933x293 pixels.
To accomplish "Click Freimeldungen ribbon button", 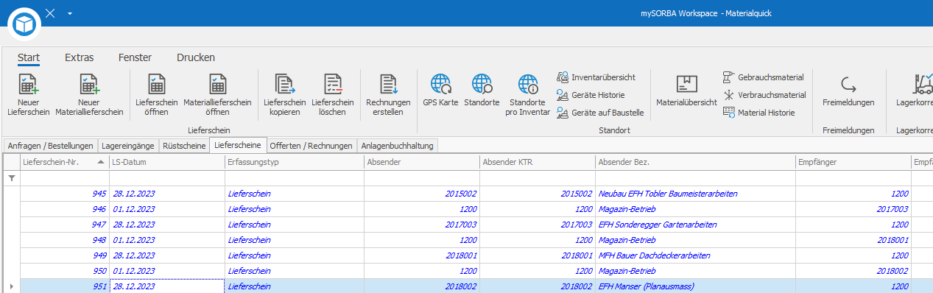I will 848,90.
